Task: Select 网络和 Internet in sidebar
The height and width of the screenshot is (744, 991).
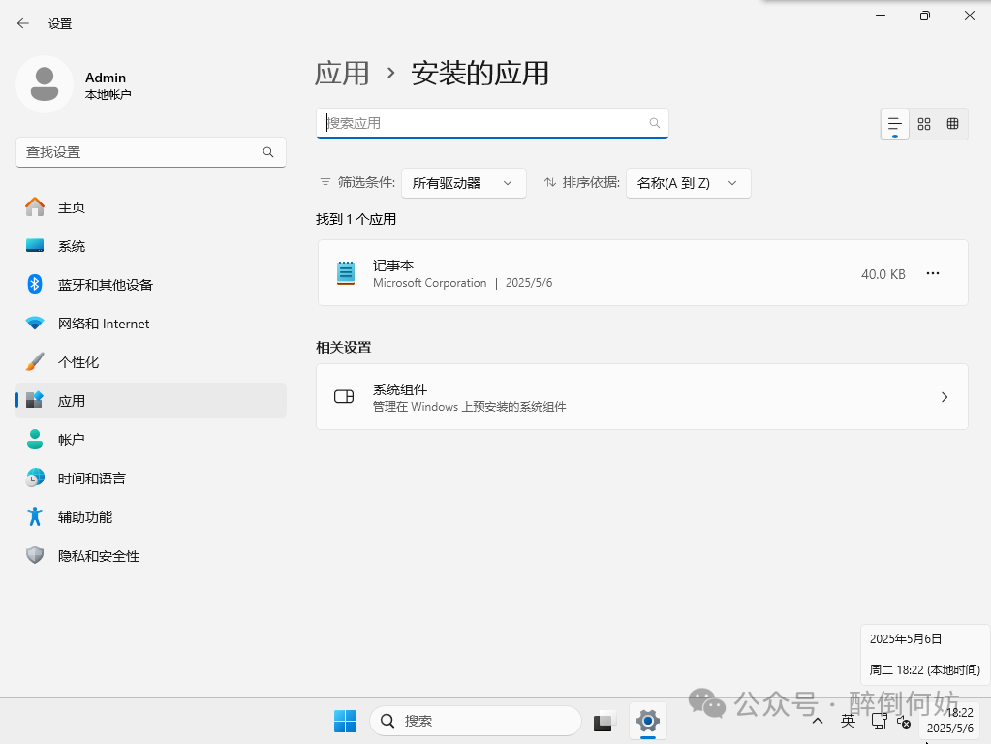Action: coord(103,324)
